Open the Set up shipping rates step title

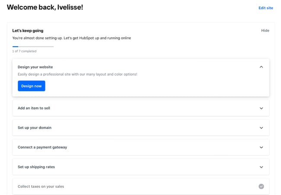tap(36, 167)
